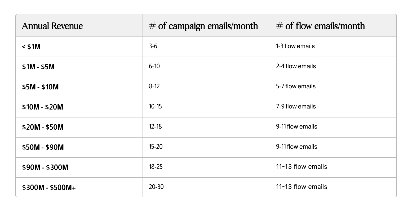Select the # of campaign emails/month header
408x209 pixels.
(x=203, y=26)
